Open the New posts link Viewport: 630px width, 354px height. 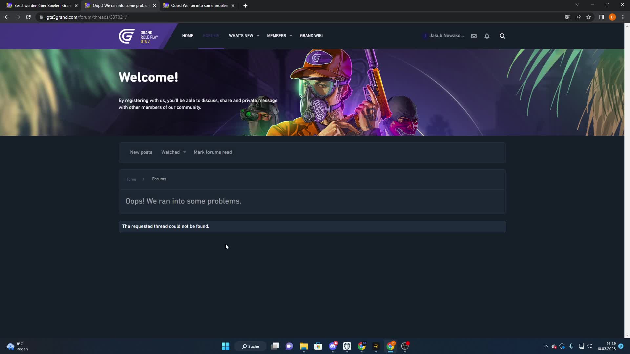point(141,152)
